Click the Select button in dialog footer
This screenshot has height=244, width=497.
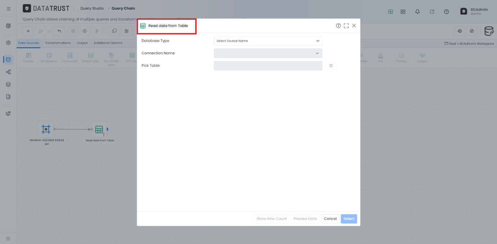tap(349, 219)
